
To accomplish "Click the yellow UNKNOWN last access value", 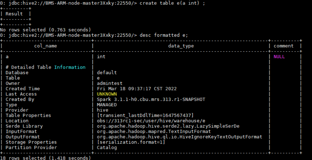I will 107,94.
